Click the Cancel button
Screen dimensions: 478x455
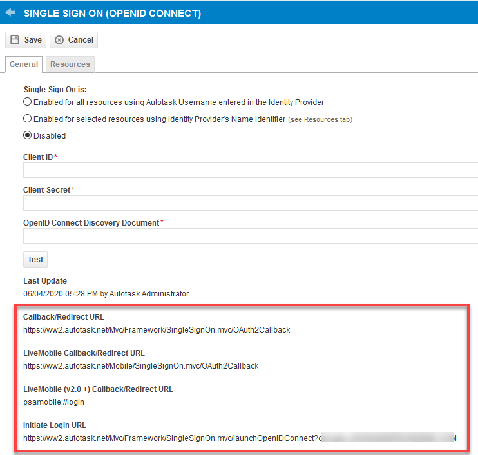[x=74, y=40]
